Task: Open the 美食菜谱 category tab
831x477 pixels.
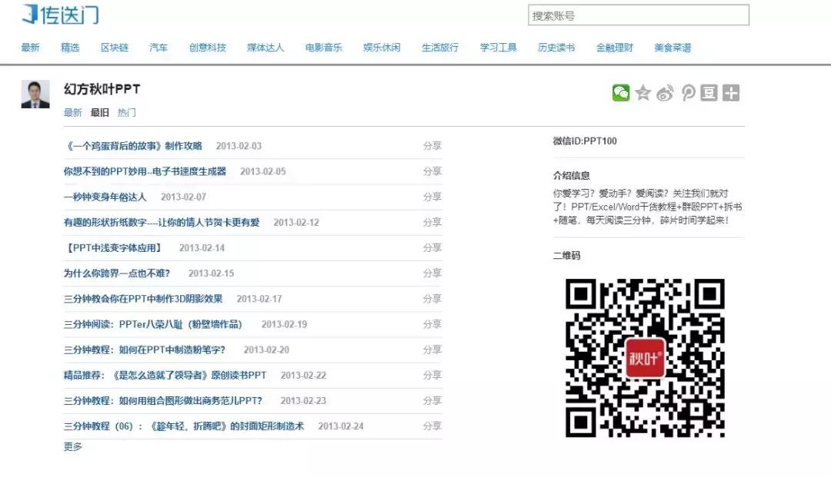Action: pos(671,47)
